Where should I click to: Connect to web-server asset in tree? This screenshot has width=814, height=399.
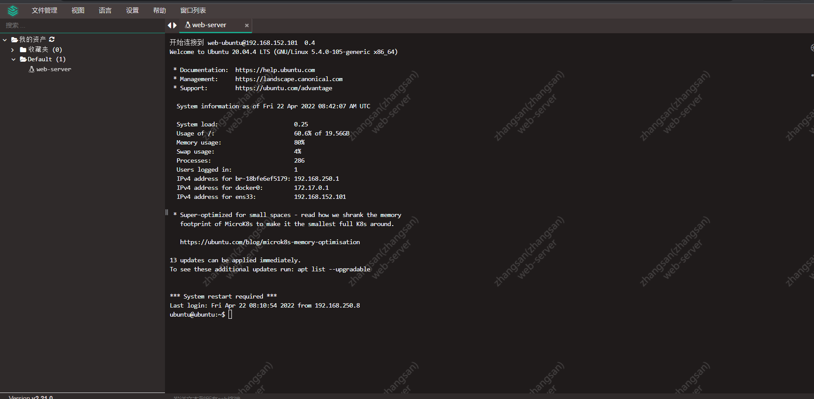tap(54, 69)
